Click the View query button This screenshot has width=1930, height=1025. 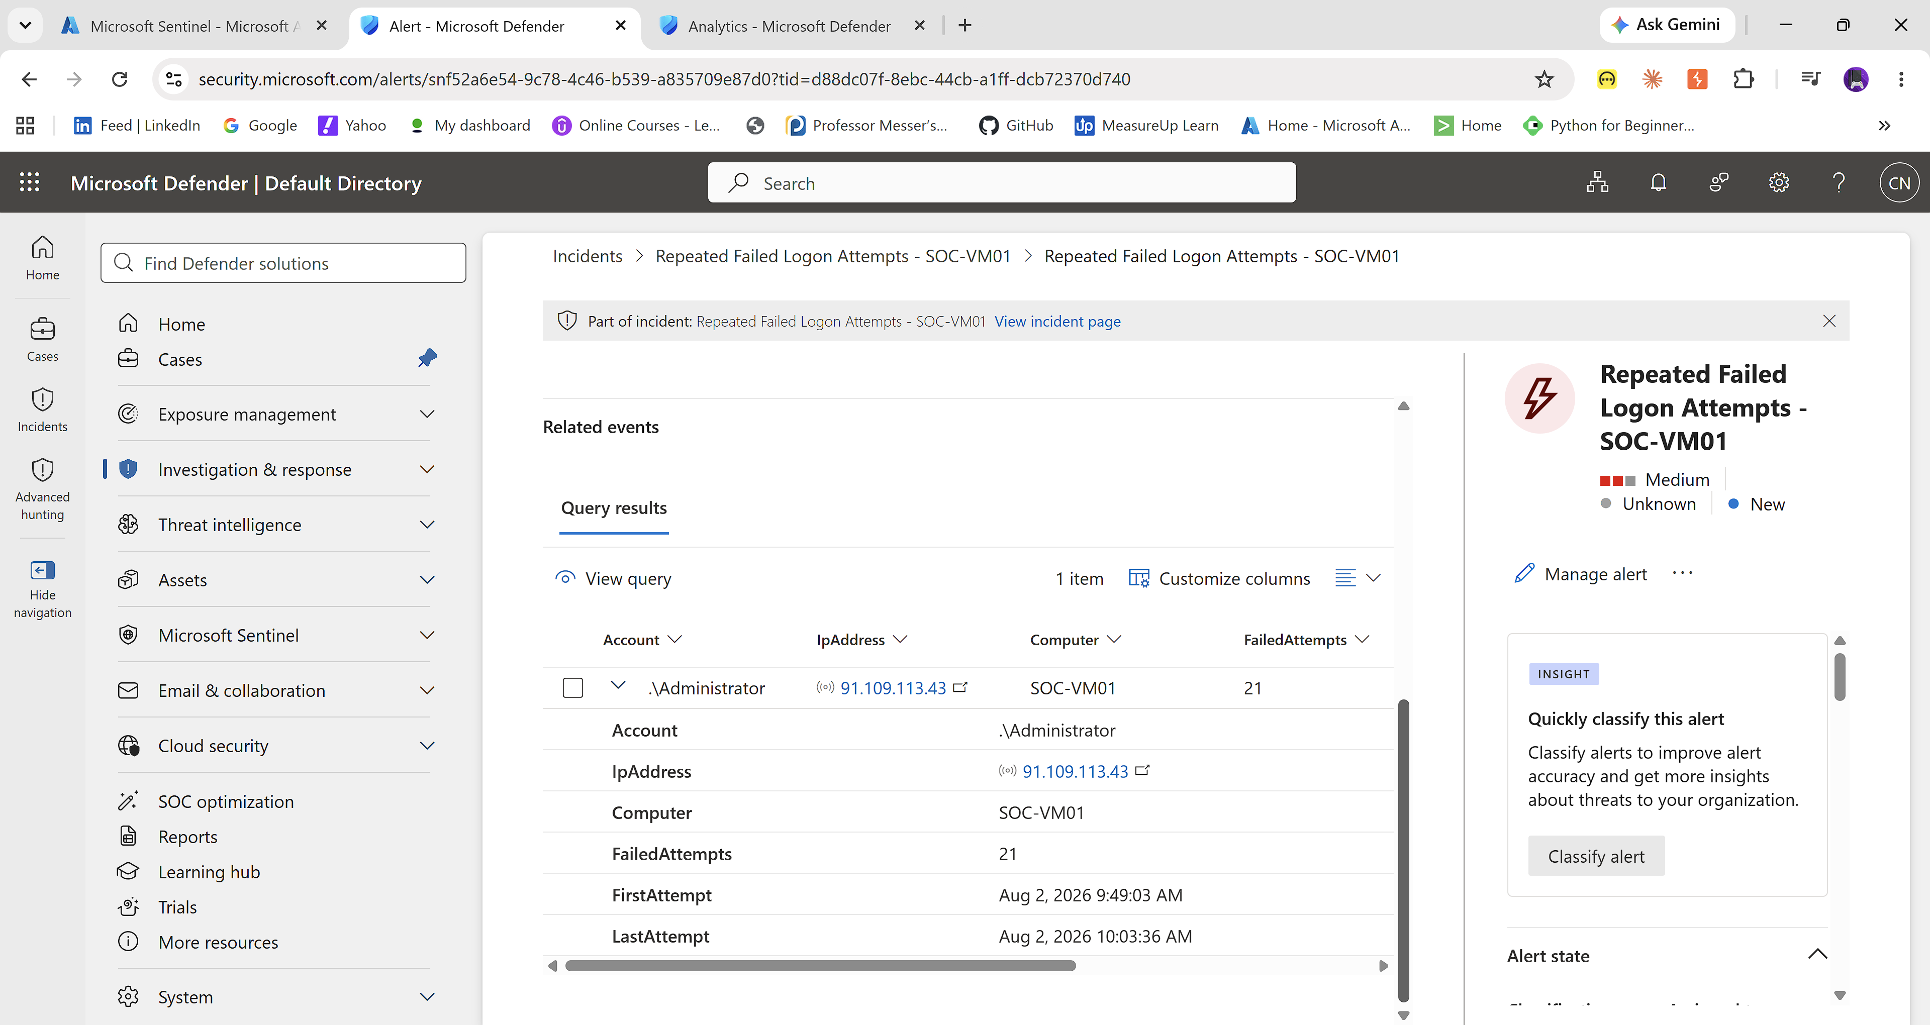tap(613, 578)
